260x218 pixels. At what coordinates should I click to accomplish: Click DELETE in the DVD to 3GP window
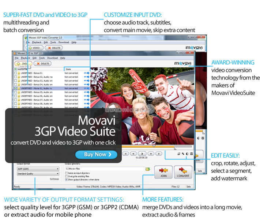(x=43, y=63)
